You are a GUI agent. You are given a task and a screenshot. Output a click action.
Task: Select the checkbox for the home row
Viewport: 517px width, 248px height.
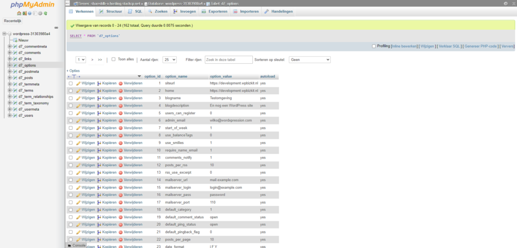click(x=71, y=91)
